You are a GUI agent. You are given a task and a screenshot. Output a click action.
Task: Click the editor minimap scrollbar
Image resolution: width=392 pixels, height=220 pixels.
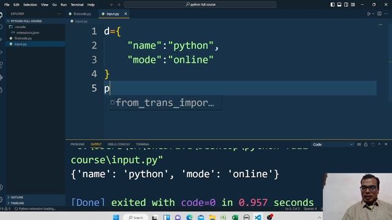[390, 62]
